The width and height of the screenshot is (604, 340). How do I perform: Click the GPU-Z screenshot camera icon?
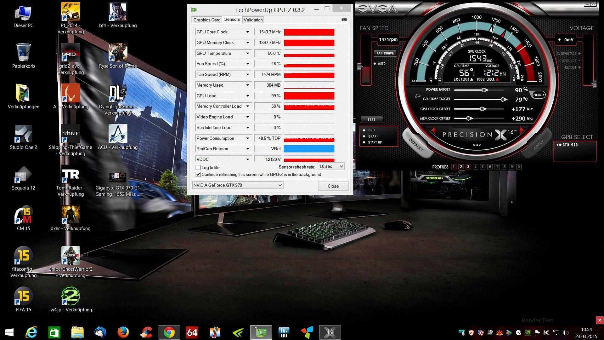tap(344, 20)
